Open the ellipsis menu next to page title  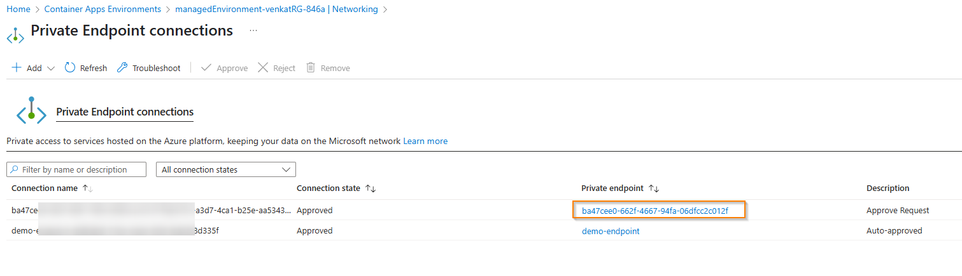coord(253,30)
